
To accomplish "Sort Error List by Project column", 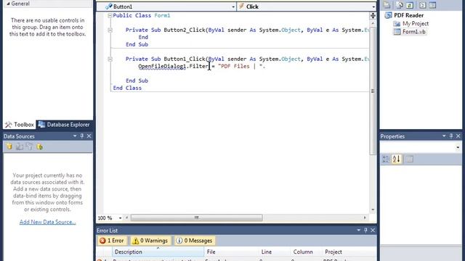I will (349, 252).
